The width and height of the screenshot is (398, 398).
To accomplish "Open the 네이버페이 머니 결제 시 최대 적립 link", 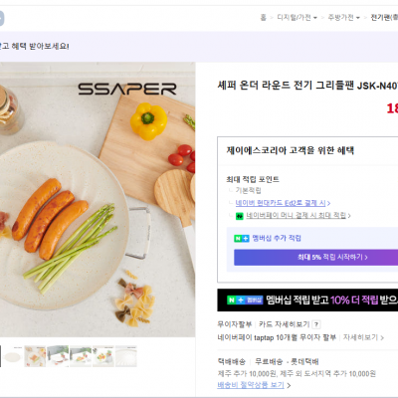I will (298, 216).
